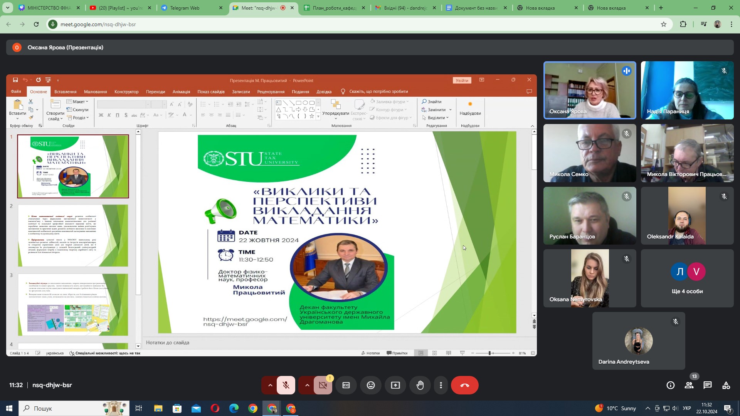Viewport: 740px width, 416px height.
Task: Click the Windows Start button
Action: (x=9, y=409)
